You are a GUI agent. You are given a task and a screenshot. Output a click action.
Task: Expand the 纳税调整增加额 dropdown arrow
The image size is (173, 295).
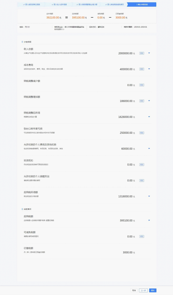(149, 101)
